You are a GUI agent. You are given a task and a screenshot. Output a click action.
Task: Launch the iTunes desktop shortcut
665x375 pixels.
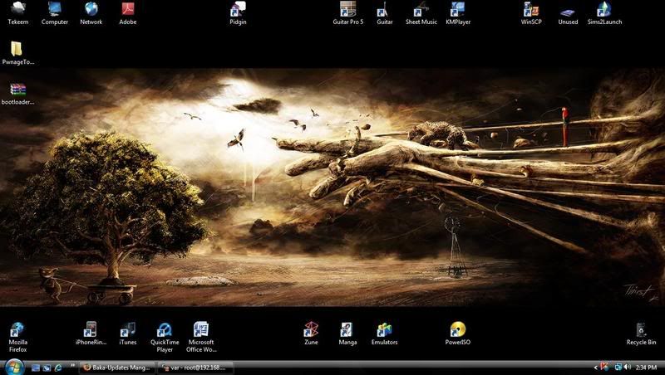tap(128, 334)
